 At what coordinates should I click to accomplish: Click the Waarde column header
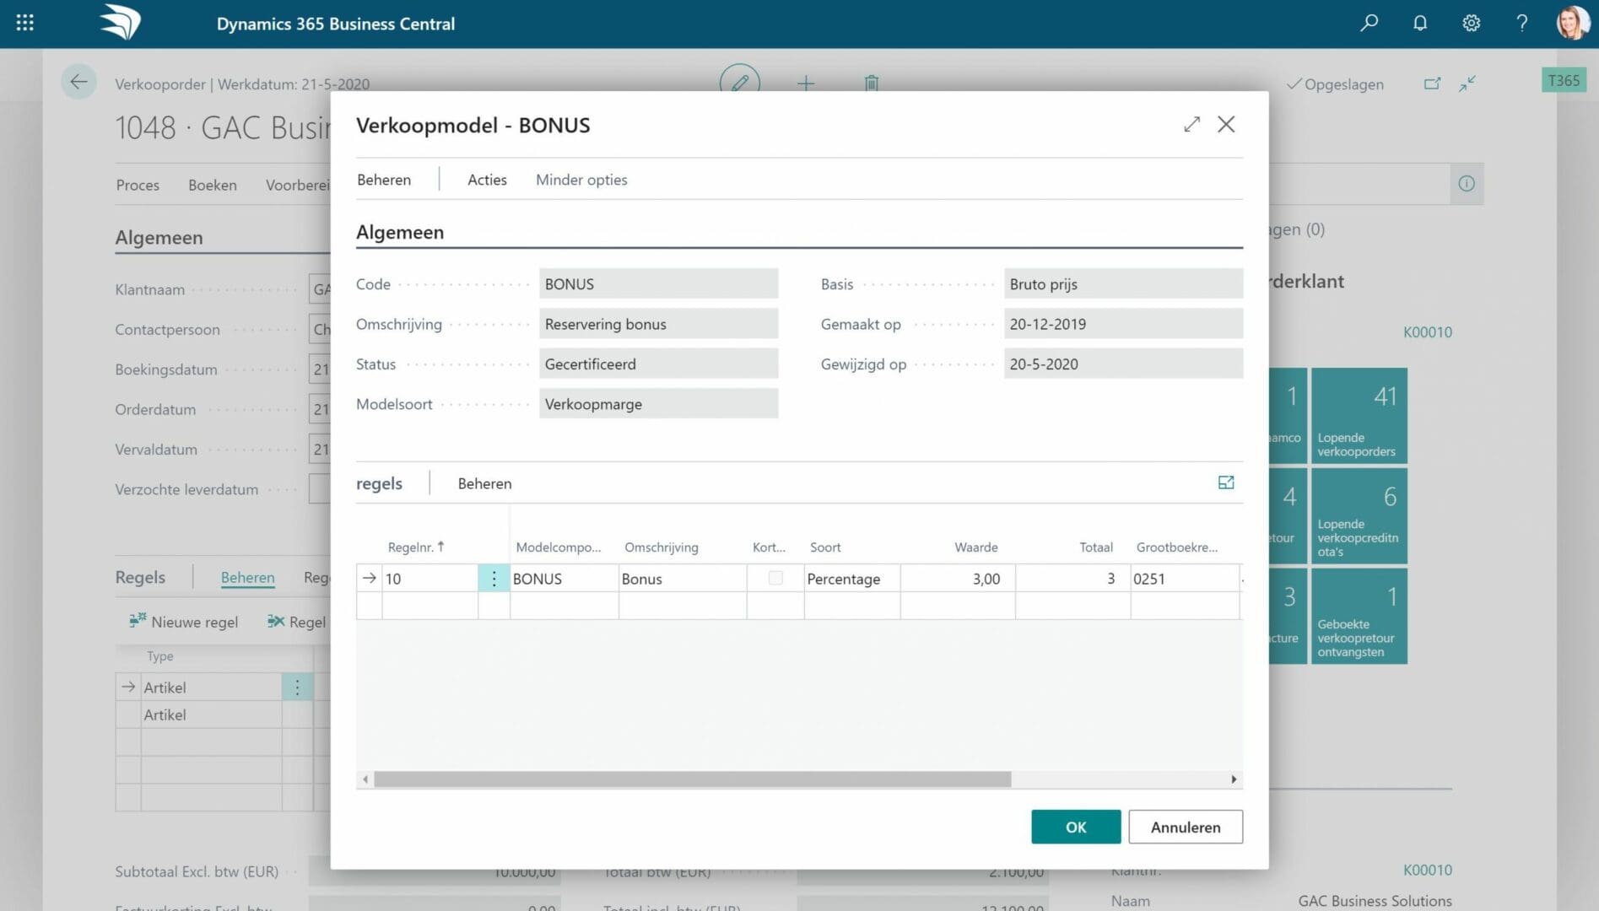[x=975, y=547]
